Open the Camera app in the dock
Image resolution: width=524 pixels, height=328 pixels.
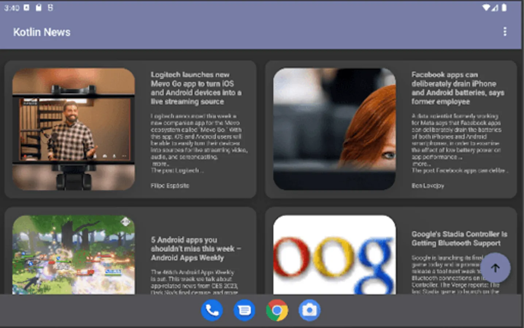(309, 311)
